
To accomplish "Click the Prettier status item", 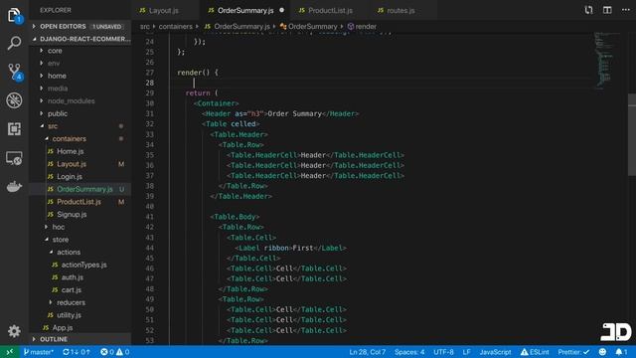I will point(573,352).
